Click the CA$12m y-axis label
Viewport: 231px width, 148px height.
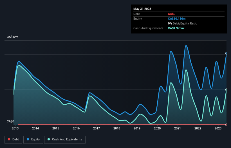(13, 37)
